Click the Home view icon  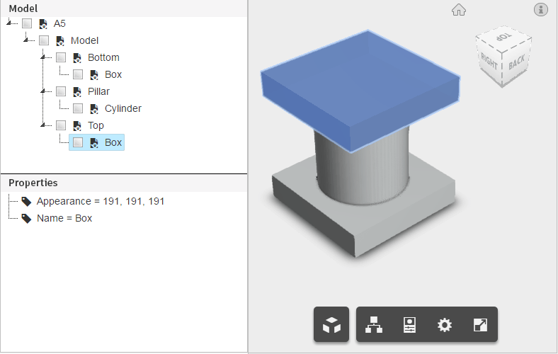click(x=459, y=10)
